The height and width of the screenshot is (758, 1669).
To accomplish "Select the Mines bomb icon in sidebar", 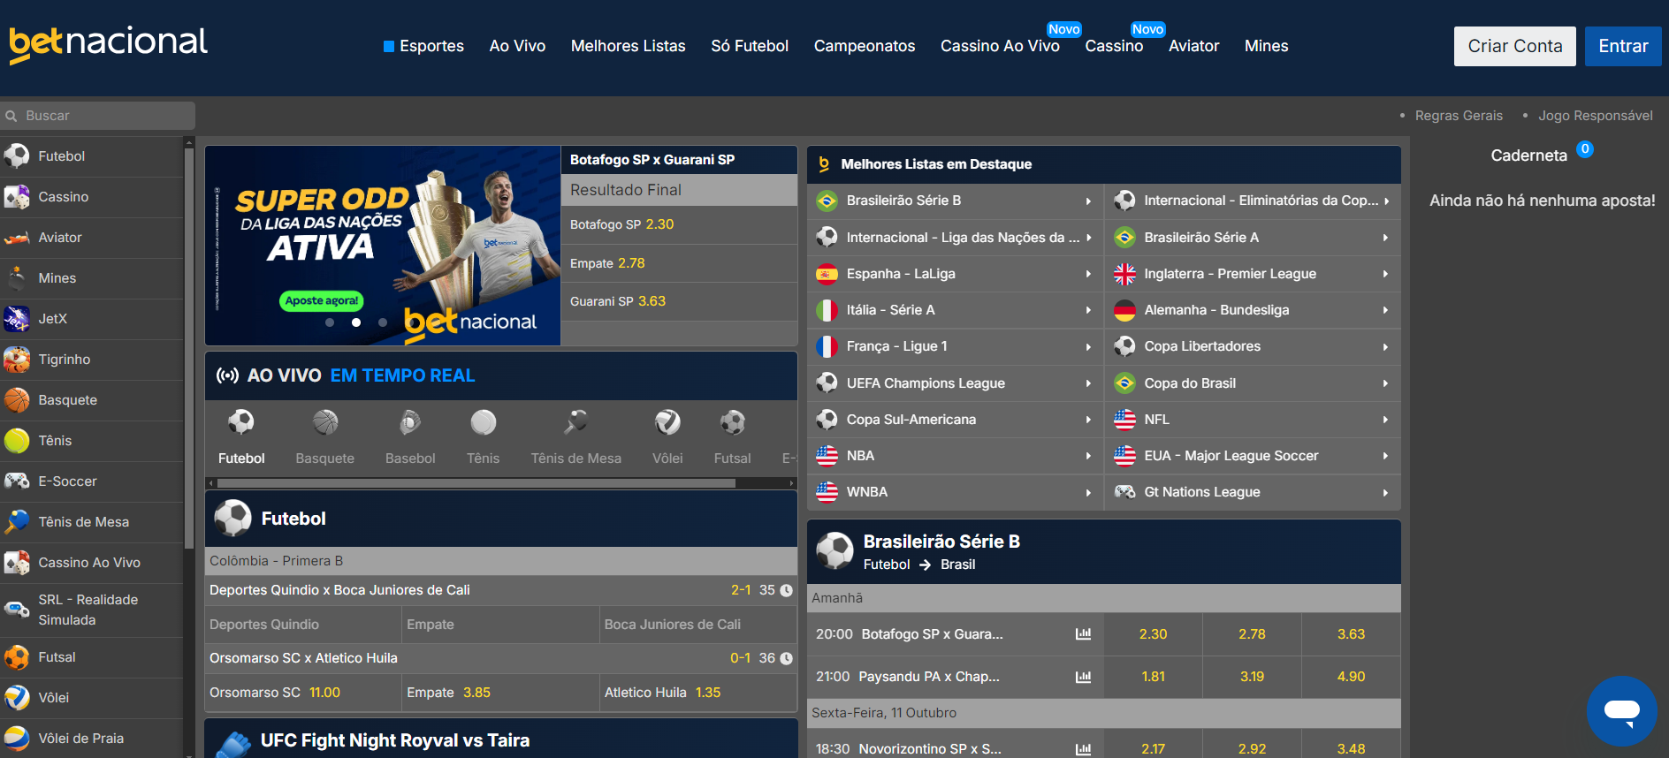I will [17, 278].
